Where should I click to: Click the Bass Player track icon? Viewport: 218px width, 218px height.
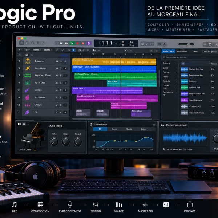28,68
